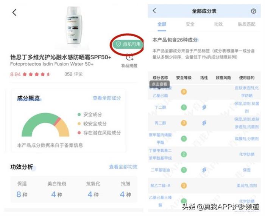265x216 pixels.
Task: Tap back arrow on product page
Action: click(14, 12)
